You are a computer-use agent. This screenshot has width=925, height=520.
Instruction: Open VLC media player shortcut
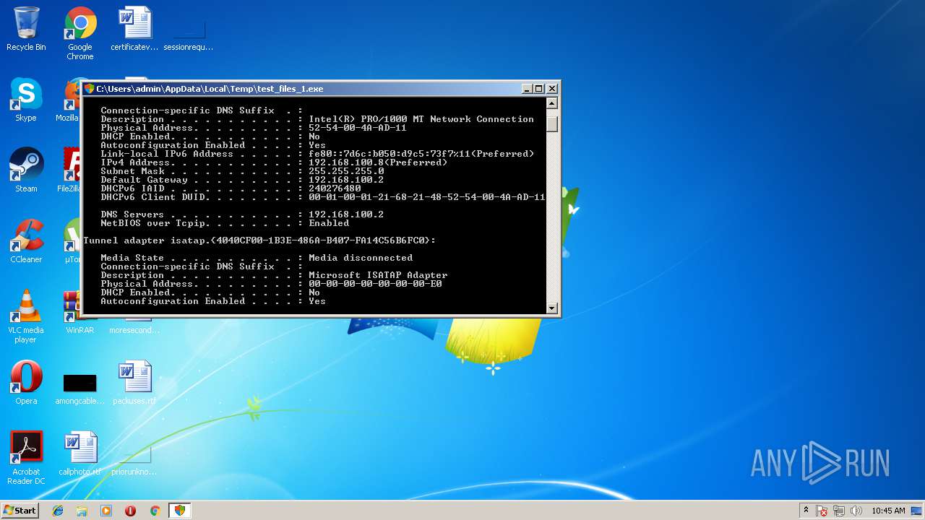[26, 316]
